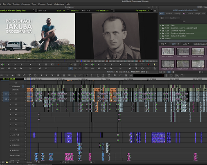The image size is (207, 165).
Task: Click the Remove Effect icon under record monitor
Action: [x=142, y=68]
